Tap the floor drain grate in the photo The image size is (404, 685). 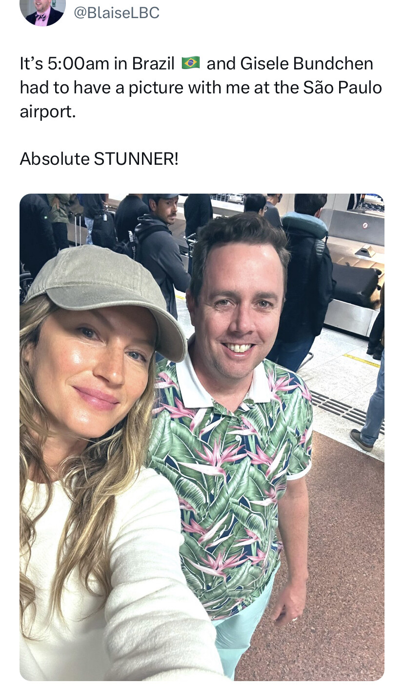pos(346,413)
